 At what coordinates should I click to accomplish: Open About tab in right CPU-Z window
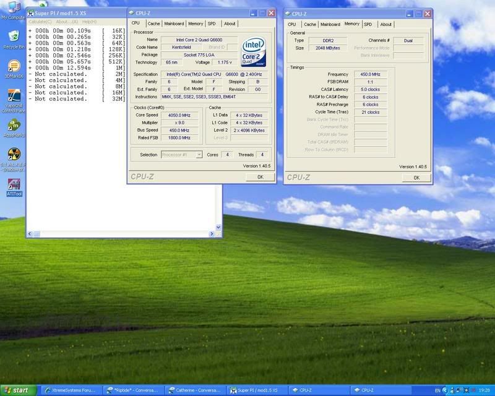pyautogui.click(x=385, y=24)
